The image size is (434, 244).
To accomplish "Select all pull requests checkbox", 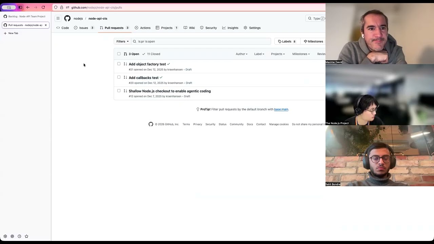I will [119, 54].
